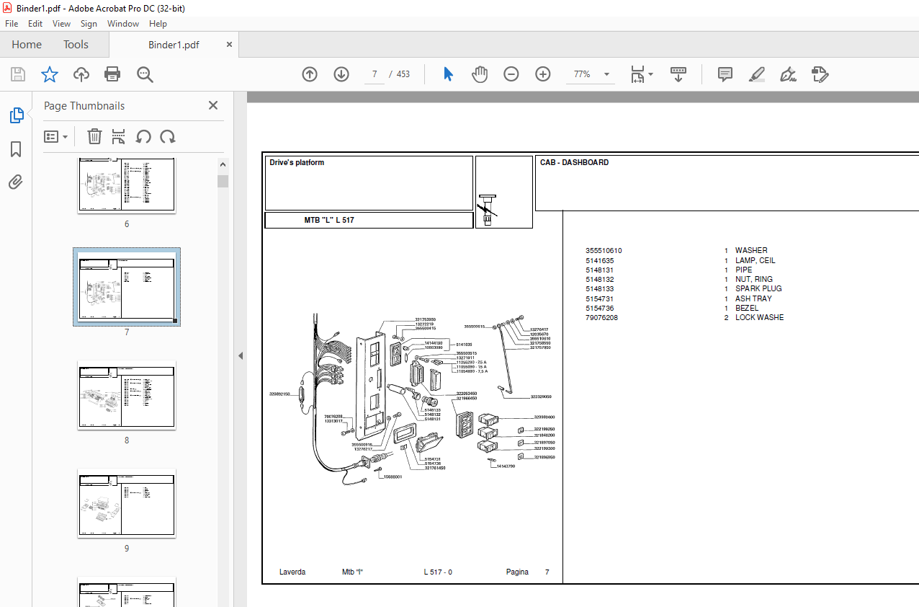Rotate page clockwise in thumbnails panel

[168, 136]
